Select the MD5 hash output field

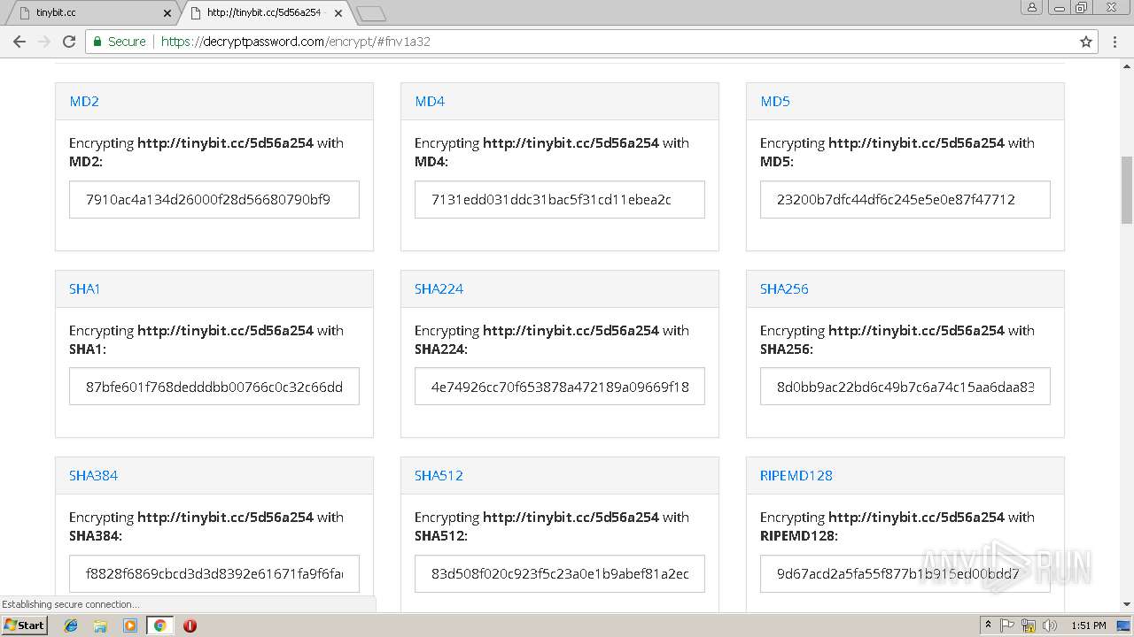(x=905, y=200)
